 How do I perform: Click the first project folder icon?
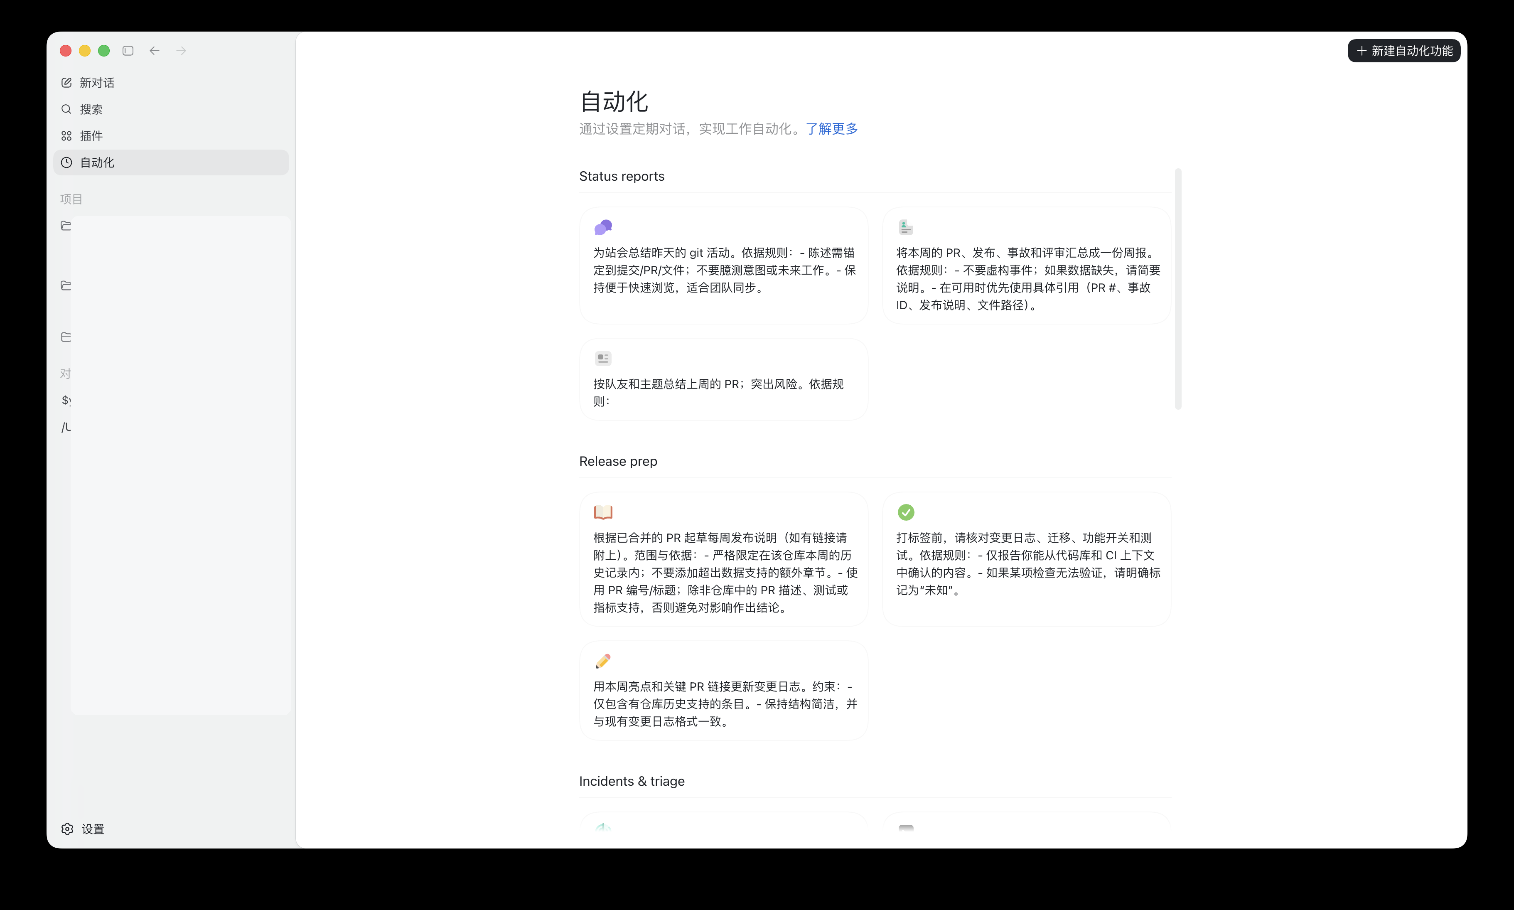(66, 226)
